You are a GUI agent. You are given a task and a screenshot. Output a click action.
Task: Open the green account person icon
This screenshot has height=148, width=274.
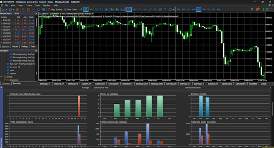(x=263, y=9)
